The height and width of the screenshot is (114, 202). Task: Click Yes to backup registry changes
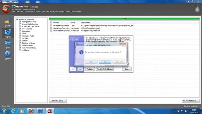click(91, 62)
